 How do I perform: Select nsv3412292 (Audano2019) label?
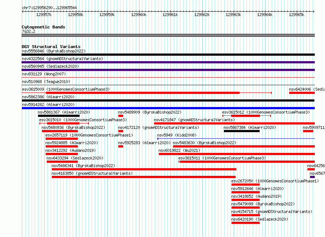(x=70, y=150)
